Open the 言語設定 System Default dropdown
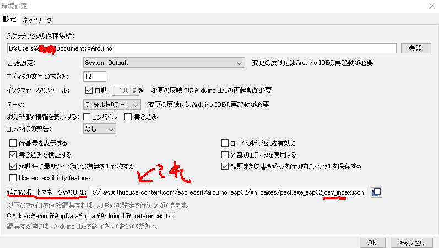Image resolution: width=439 pixels, height=248 pixels. tap(164, 62)
